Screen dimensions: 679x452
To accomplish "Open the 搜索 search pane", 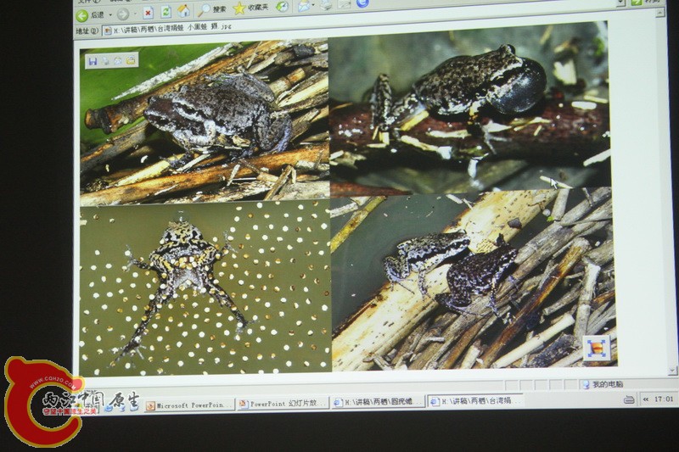I will tap(212, 9).
